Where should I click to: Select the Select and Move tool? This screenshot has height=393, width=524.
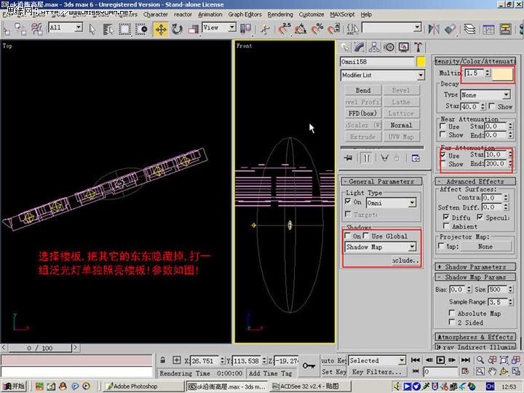point(161,29)
